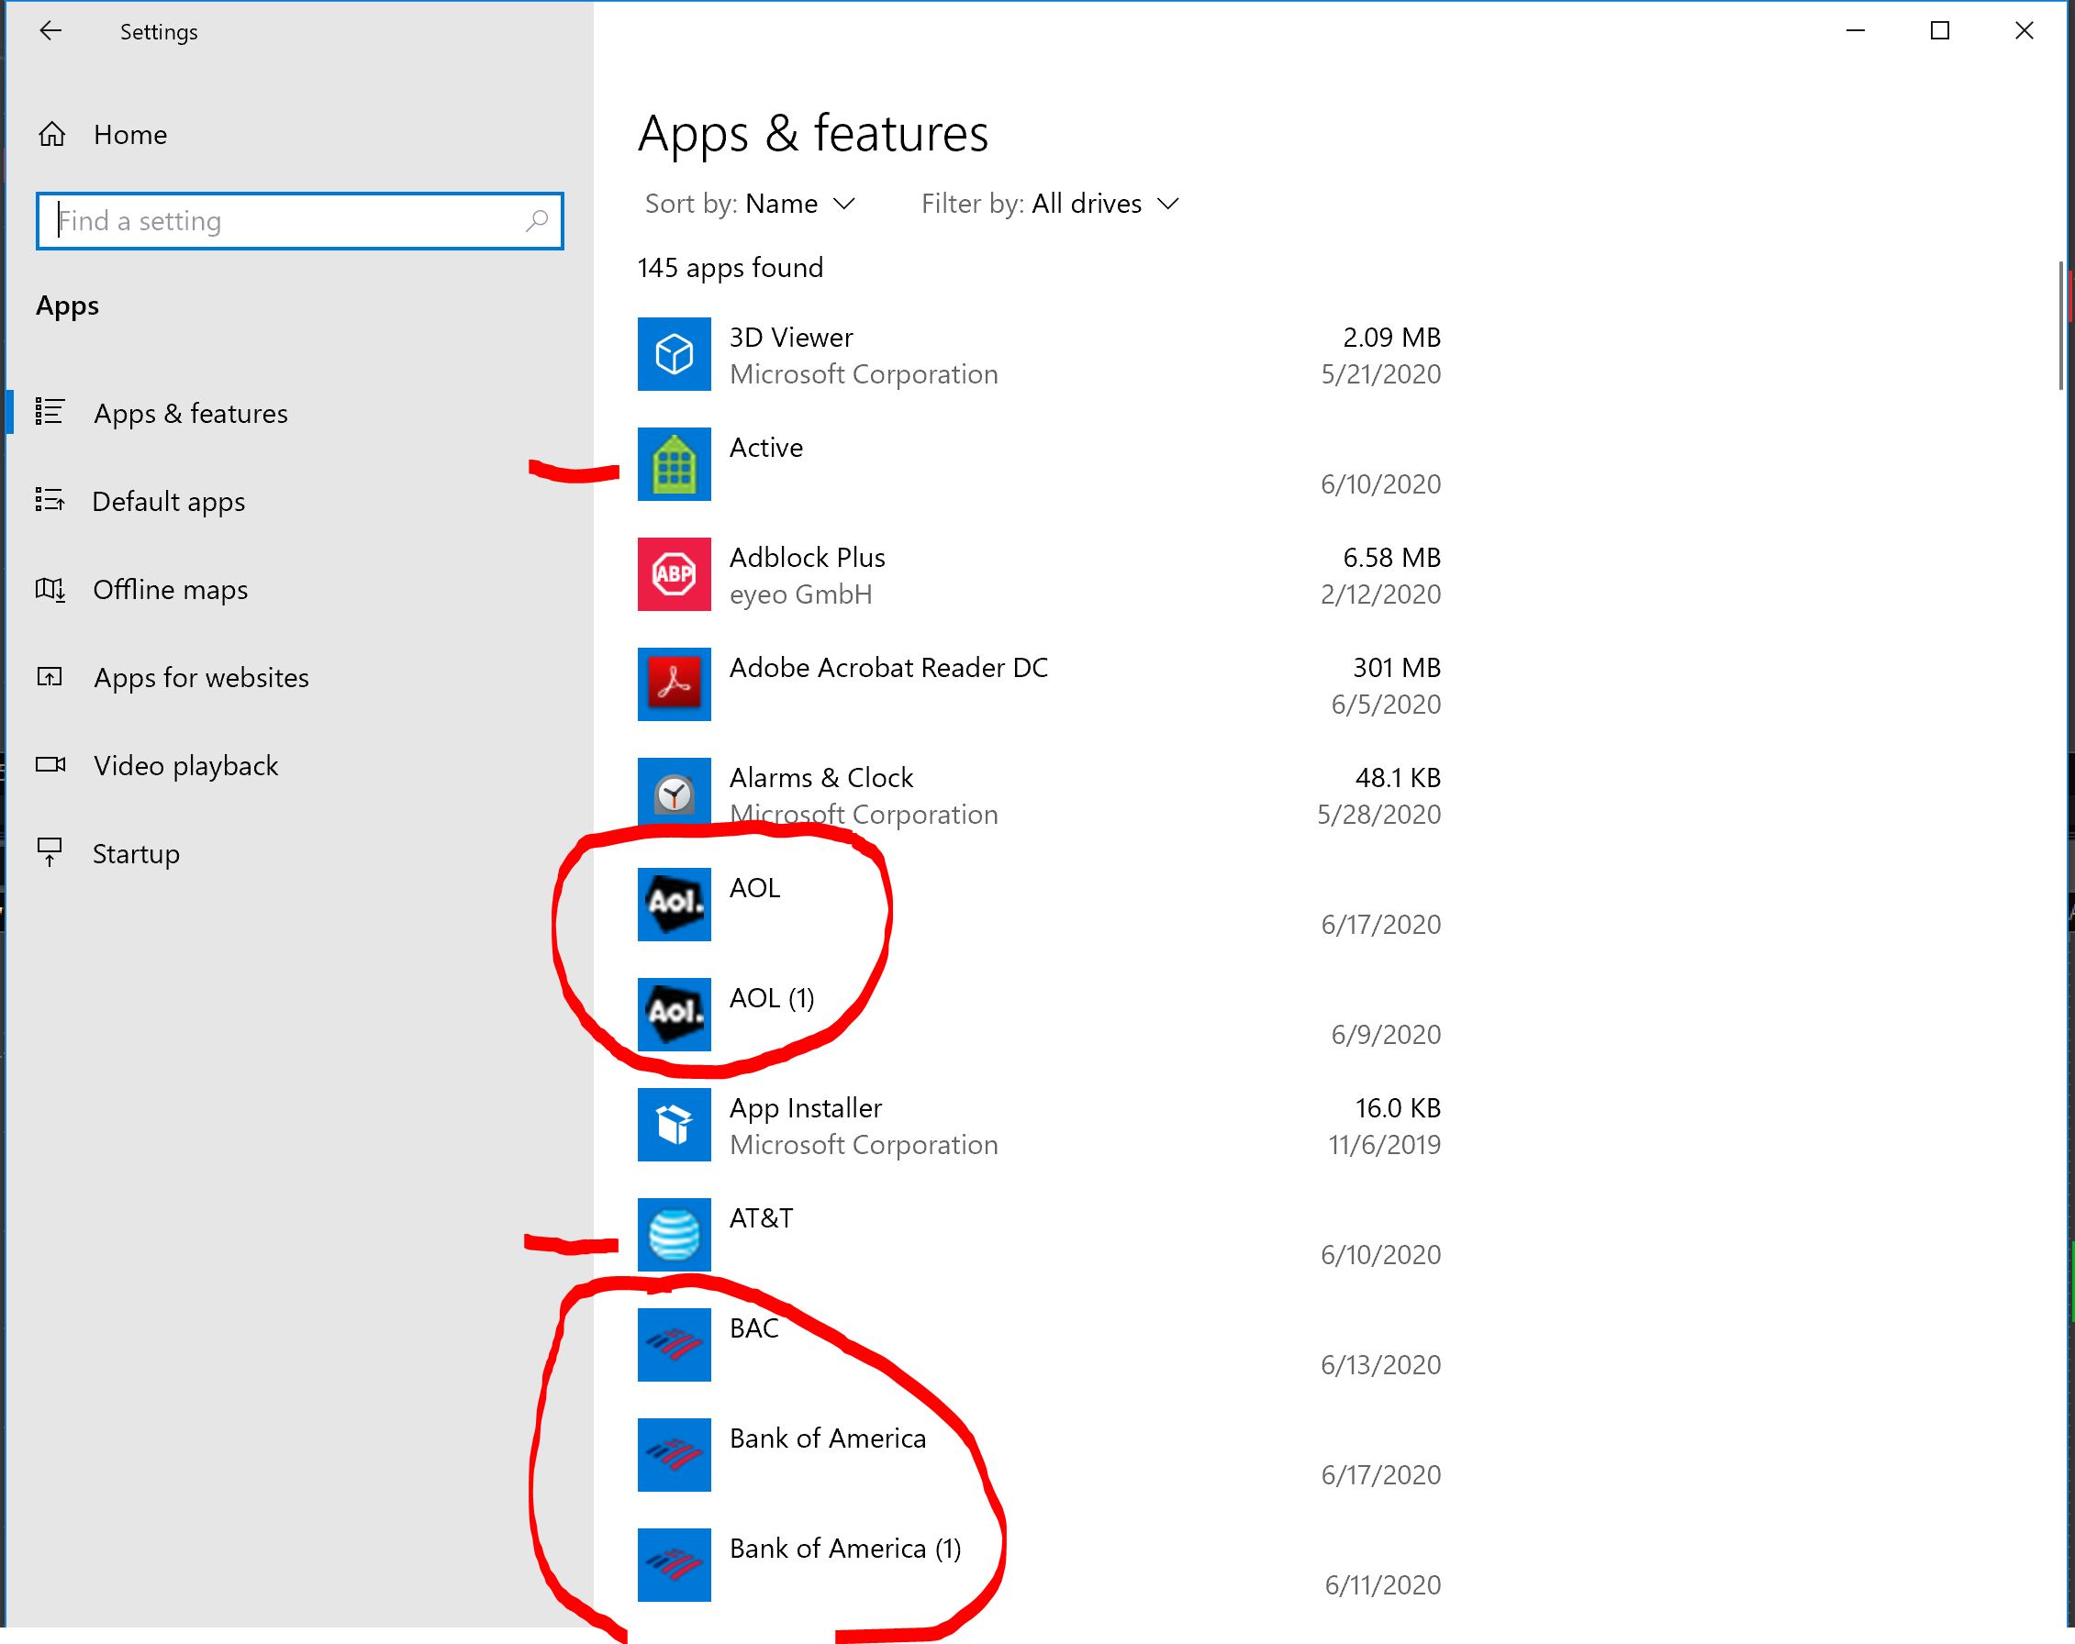Select the Adblock Plus ABP icon
Image resolution: width=2075 pixels, height=1644 pixels.
[674, 574]
